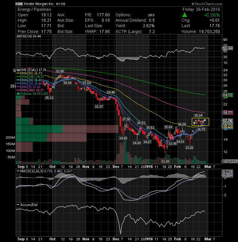The height and width of the screenshot is (242, 238).
Task: Click the 27.54 price label
Action: coord(87,83)
